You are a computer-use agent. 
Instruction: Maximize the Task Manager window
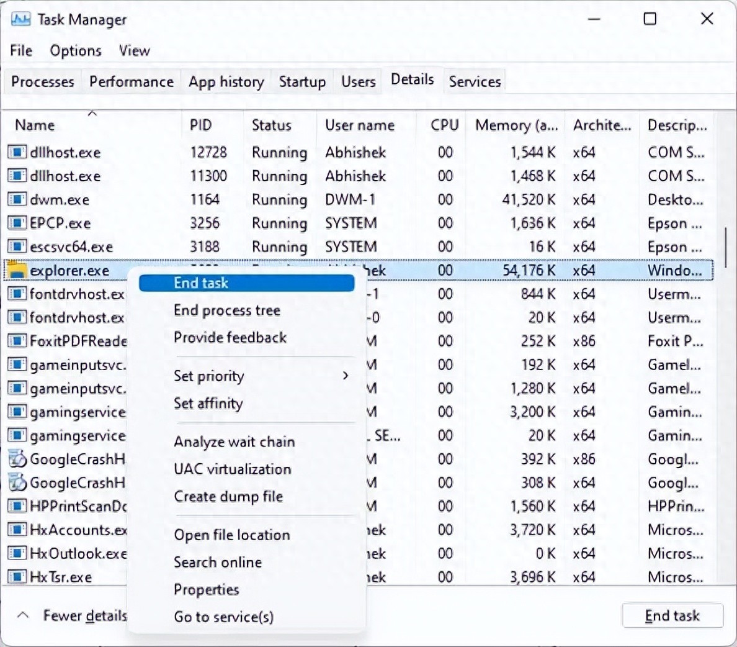(x=650, y=19)
